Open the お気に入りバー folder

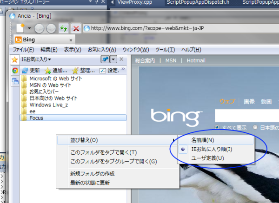coord(44,92)
